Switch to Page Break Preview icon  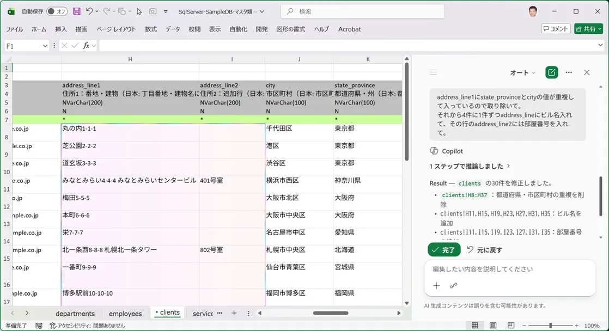pos(511,326)
